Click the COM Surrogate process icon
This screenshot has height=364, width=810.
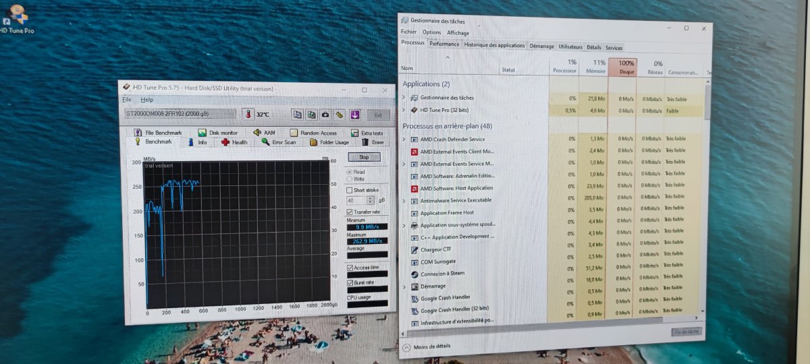click(414, 262)
